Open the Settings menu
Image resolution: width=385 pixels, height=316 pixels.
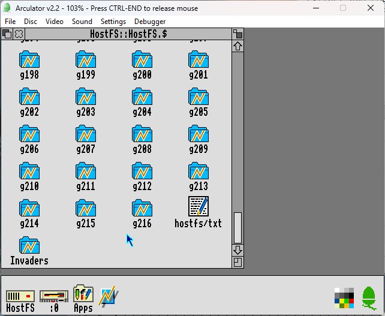click(113, 22)
